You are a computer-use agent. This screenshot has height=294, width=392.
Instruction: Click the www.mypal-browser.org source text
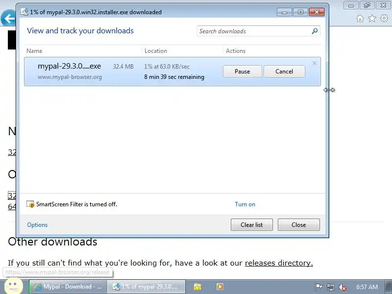tap(70, 77)
